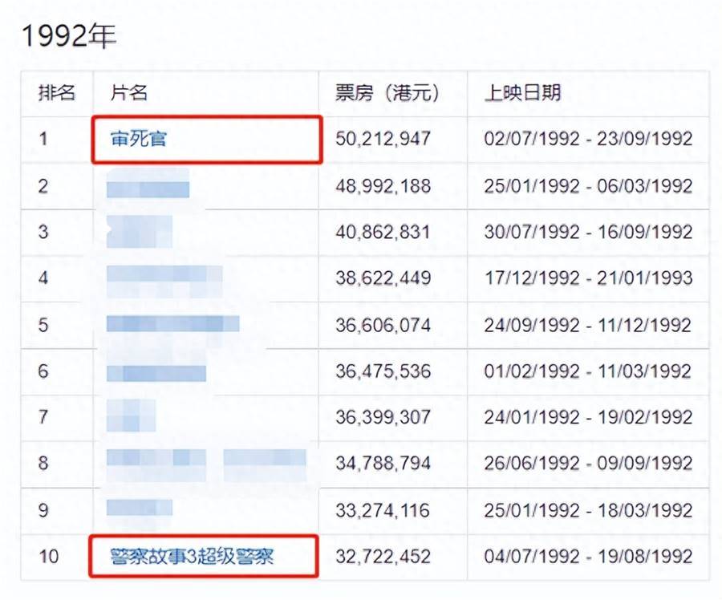Select the 1992年 heading text
Image resolution: width=722 pixels, height=600 pixels.
point(69,34)
